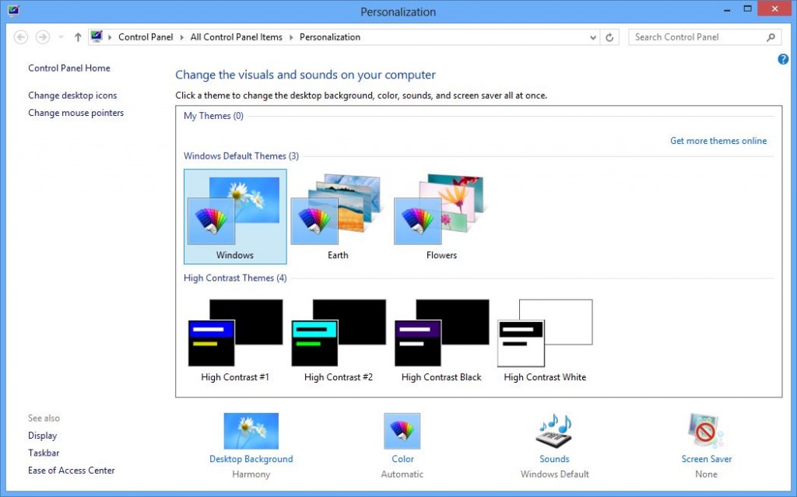797x497 pixels.
Task: Apply High Contrast #1 theme
Action: [235, 341]
